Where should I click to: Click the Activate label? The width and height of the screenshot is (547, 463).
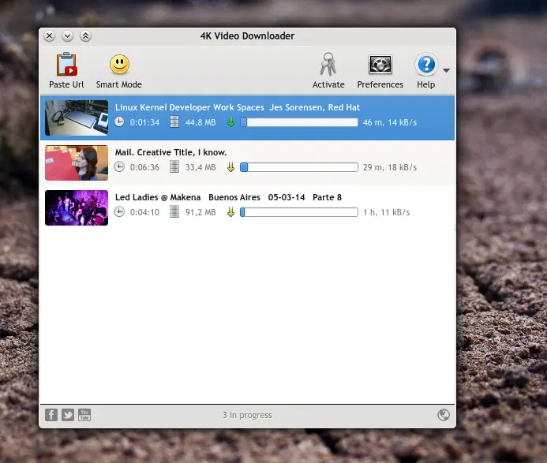point(328,84)
